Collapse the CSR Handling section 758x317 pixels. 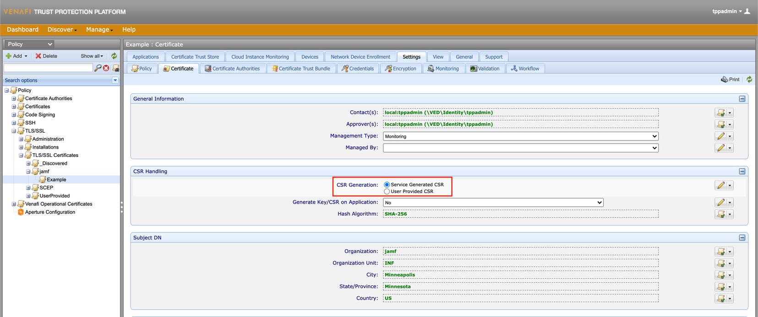click(742, 172)
